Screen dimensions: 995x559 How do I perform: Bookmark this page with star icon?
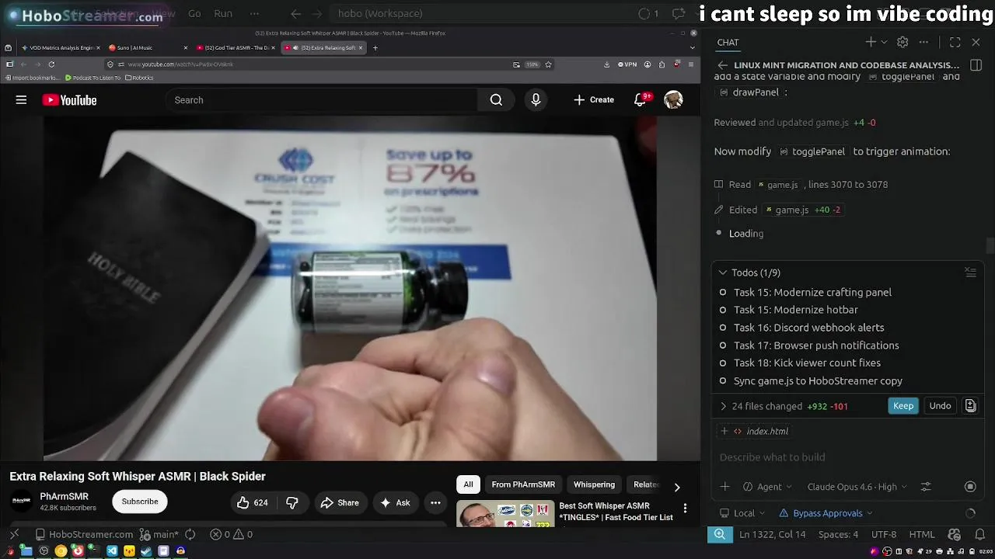click(x=548, y=64)
